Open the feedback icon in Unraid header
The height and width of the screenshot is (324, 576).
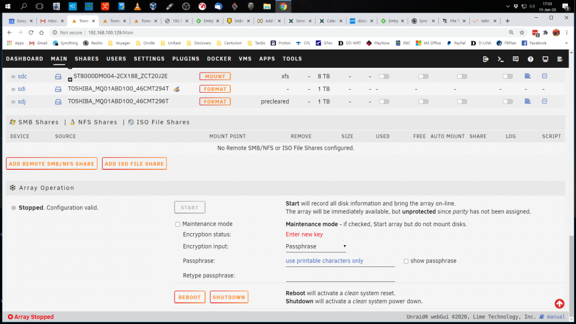point(516,59)
